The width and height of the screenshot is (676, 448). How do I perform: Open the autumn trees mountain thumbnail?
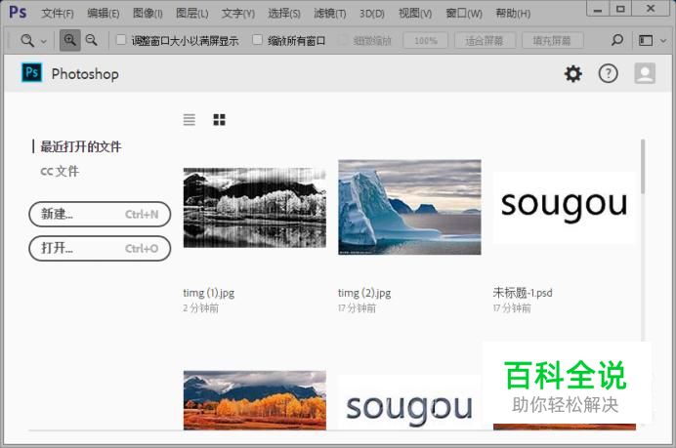(254, 400)
